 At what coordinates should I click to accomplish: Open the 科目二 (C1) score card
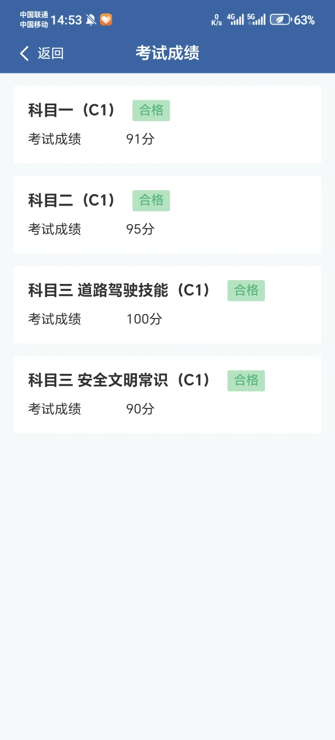(x=168, y=214)
